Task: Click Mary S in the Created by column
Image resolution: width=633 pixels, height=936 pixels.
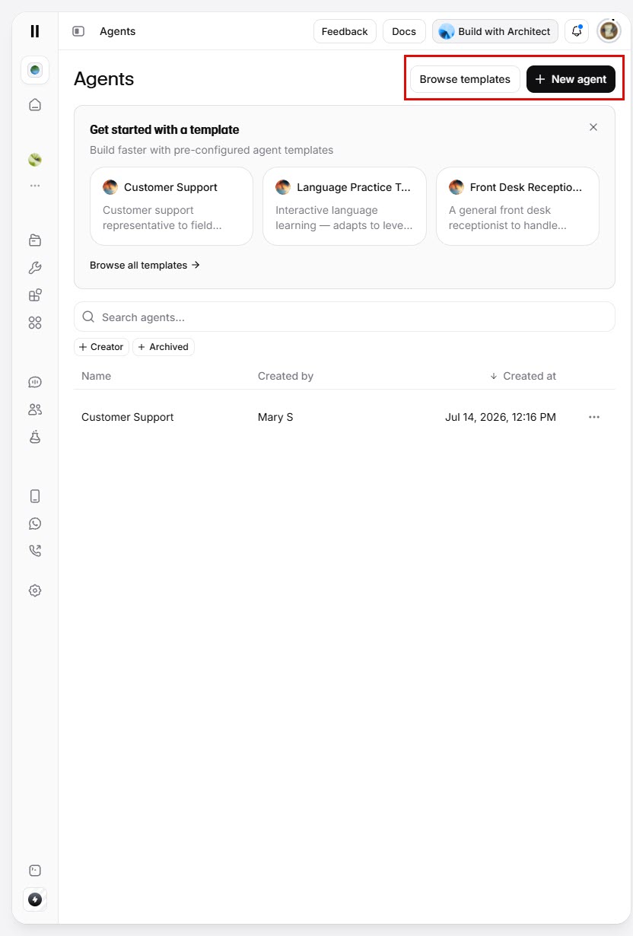Action: click(x=275, y=417)
